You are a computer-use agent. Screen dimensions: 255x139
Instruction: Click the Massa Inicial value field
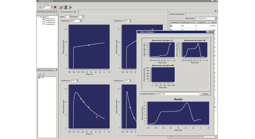click(x=205, y=18)
